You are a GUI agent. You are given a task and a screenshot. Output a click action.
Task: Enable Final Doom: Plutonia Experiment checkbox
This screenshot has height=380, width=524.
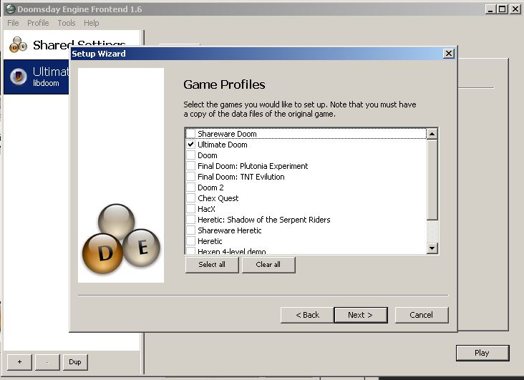(x=190, y=166)
